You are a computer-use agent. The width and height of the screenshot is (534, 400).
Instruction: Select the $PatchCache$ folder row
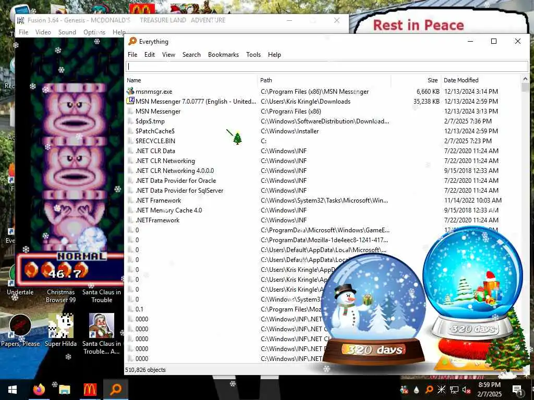(x=323, y=131)
